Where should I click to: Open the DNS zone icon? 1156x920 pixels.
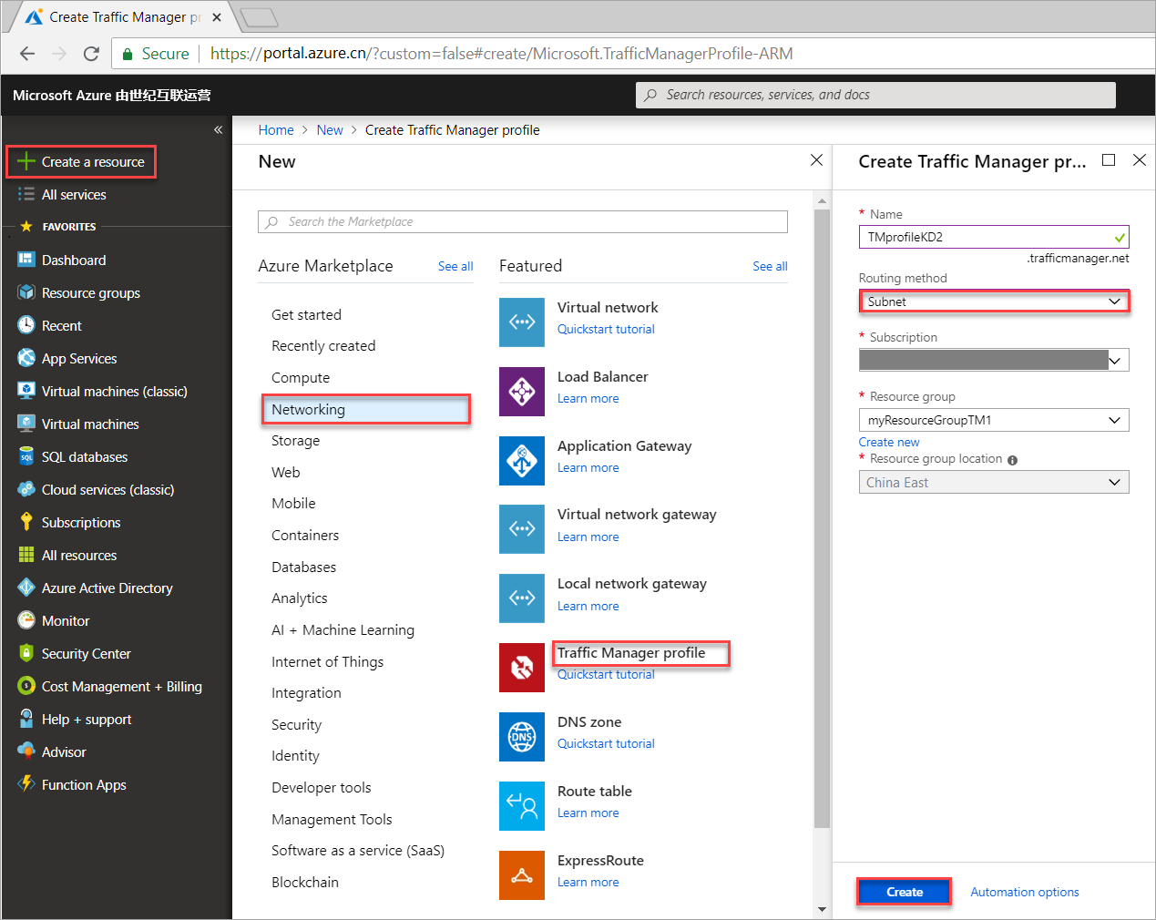522,737
